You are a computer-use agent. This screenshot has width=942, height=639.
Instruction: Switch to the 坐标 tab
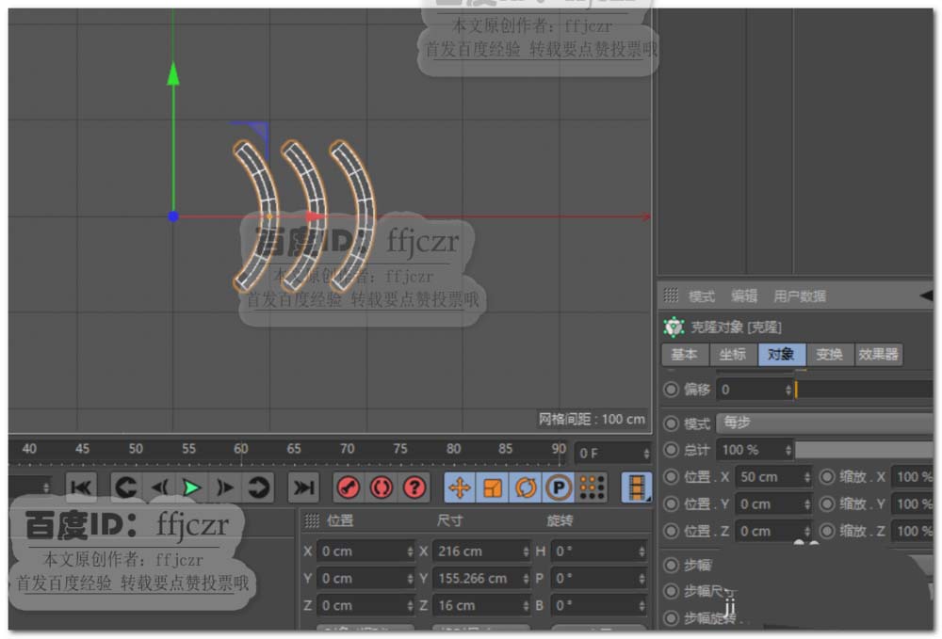click(733, 355)
